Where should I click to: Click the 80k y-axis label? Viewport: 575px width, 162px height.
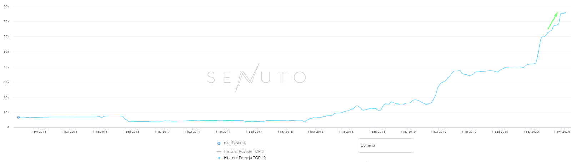pos(6,6)
